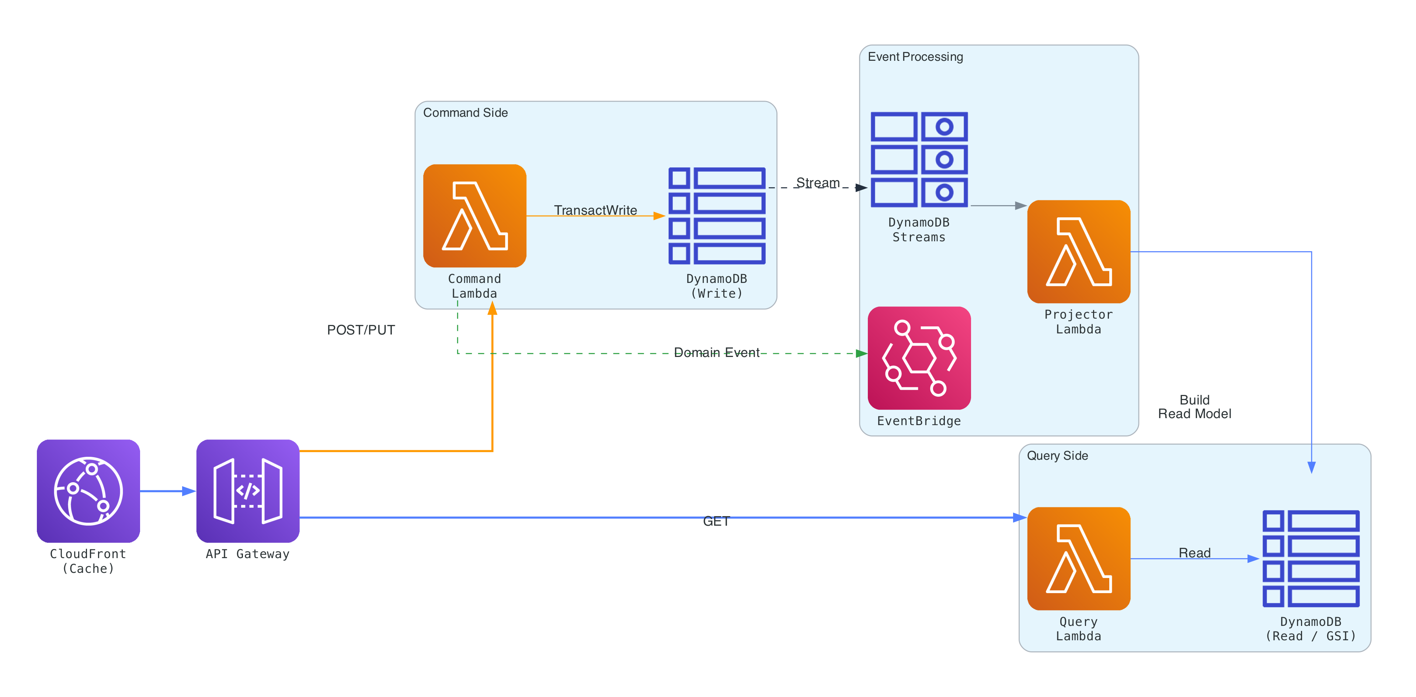Click the Query Side section title

[1058, 455]
